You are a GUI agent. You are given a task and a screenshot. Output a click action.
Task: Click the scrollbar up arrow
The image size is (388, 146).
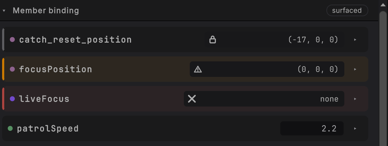coord(383,5)
